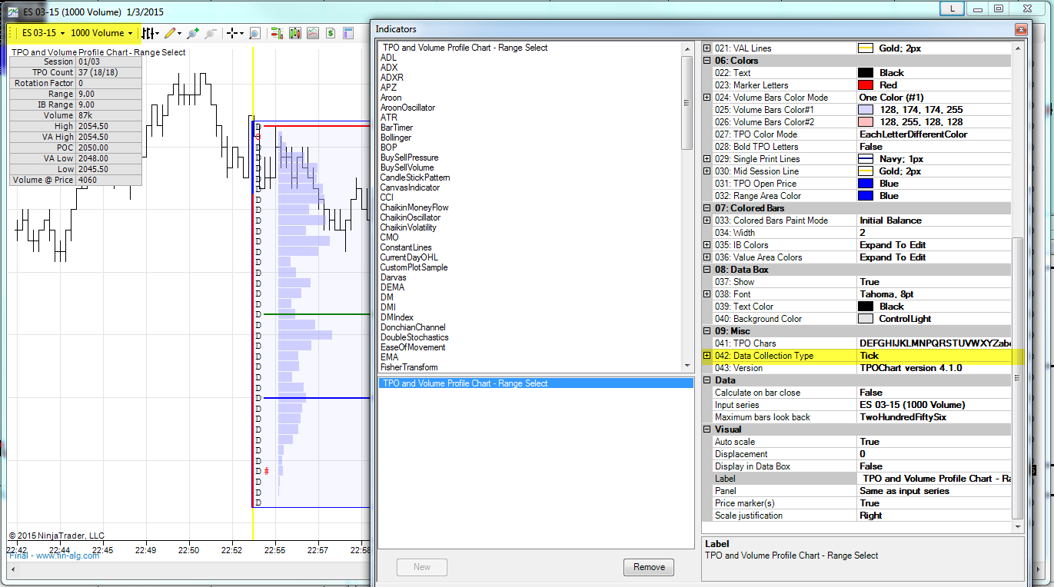Click the chart window icon in title bar
The height and width of the screenshot is (587, 1054).
[x=13, y=13]
